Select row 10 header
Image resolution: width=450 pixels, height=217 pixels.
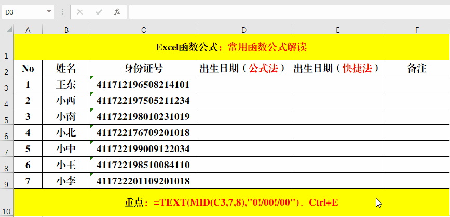point(7,202)
